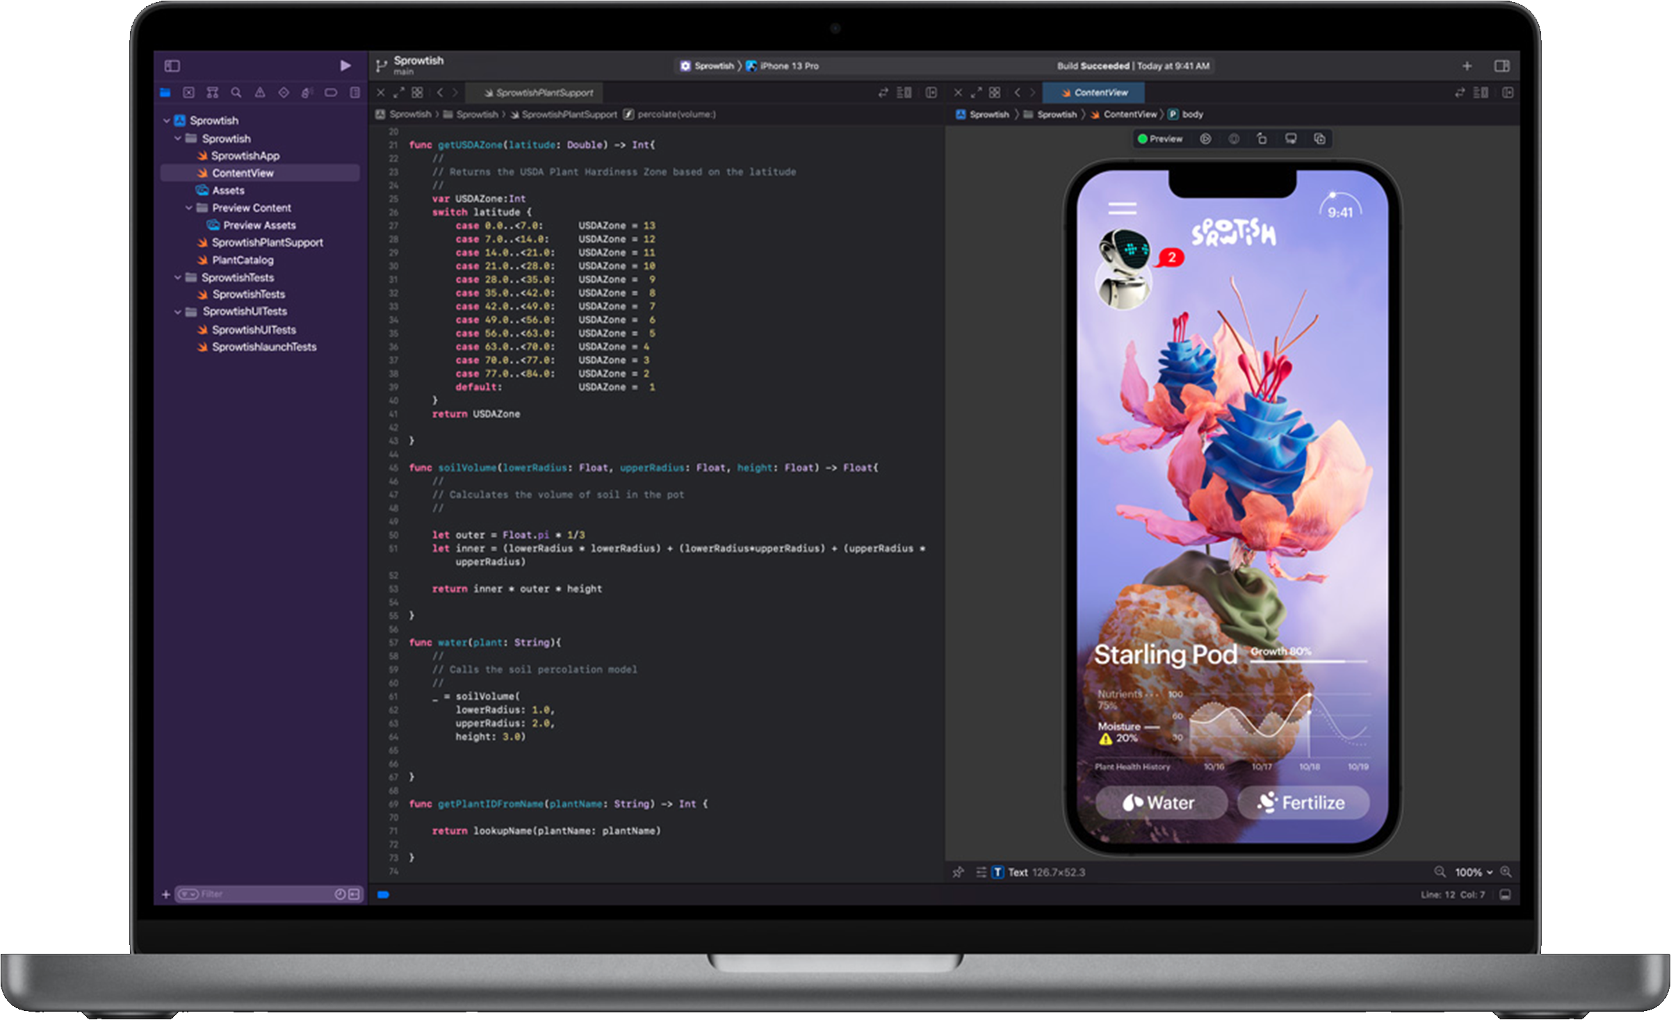Collapse the SprowtishTests group
1671x1020 pixels.
pos(178,277)
